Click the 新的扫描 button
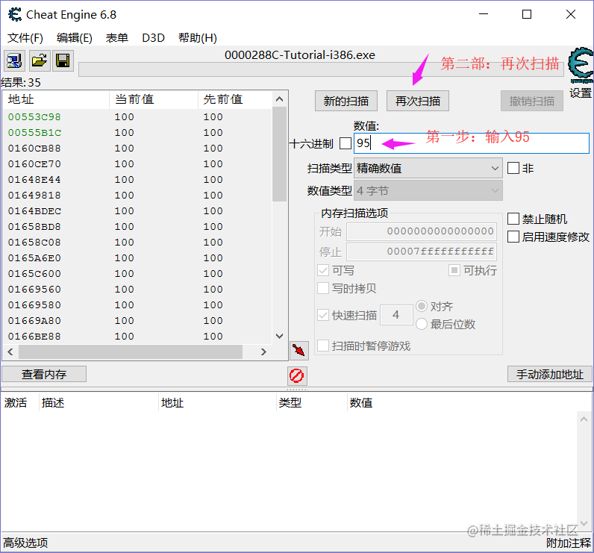Image resolution: width=594 pixels, height=553 pixels. coord(346,101)
